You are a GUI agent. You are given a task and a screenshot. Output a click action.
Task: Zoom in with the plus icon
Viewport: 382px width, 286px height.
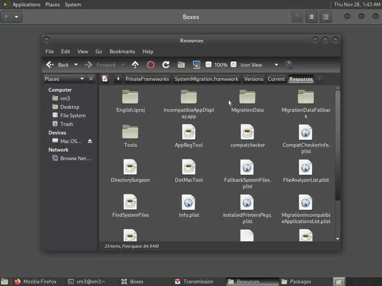[234, 64]
